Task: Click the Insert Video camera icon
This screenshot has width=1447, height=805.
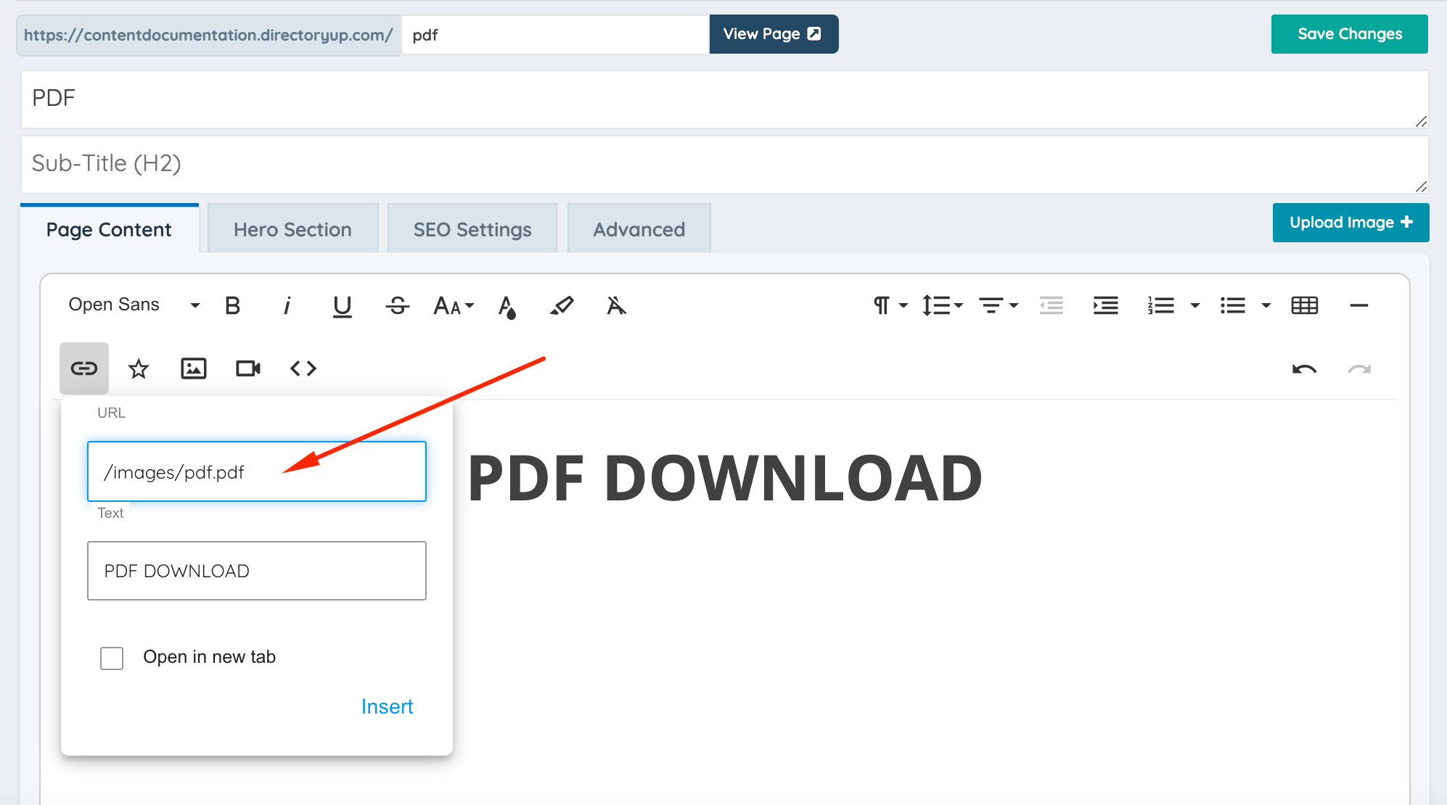Action: [x=248, y=368]
